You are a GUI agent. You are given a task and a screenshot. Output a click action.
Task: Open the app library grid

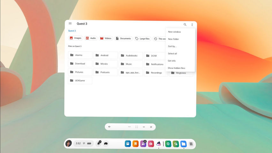tap(191, 144)
